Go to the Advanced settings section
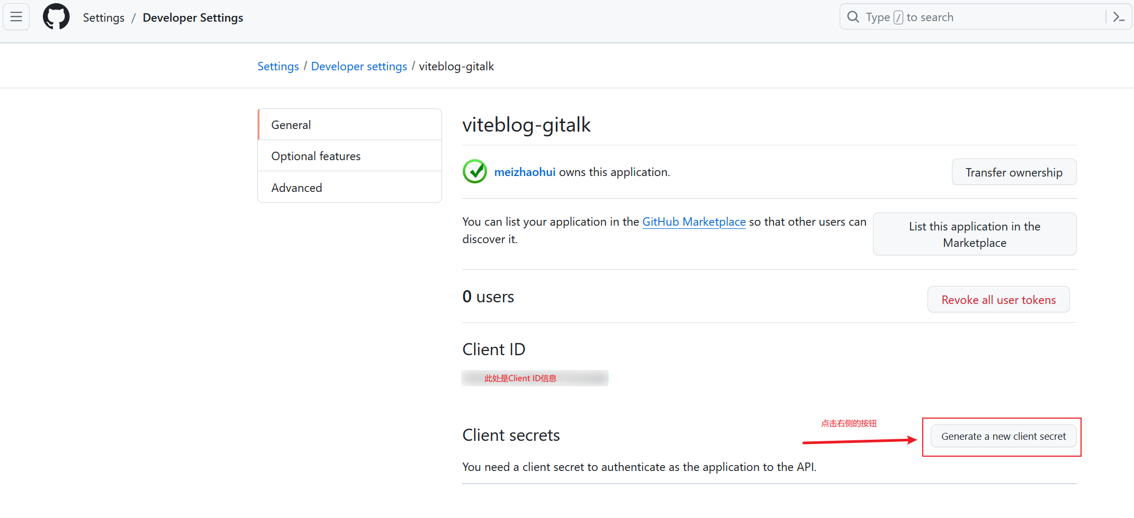The width and height of the screenshot is (1134, 518). pyautogui.click(x=349, y=188)
